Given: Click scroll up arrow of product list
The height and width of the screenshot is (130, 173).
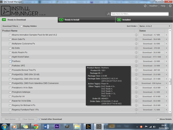Looking at the screenshot, I should [170, 30].
